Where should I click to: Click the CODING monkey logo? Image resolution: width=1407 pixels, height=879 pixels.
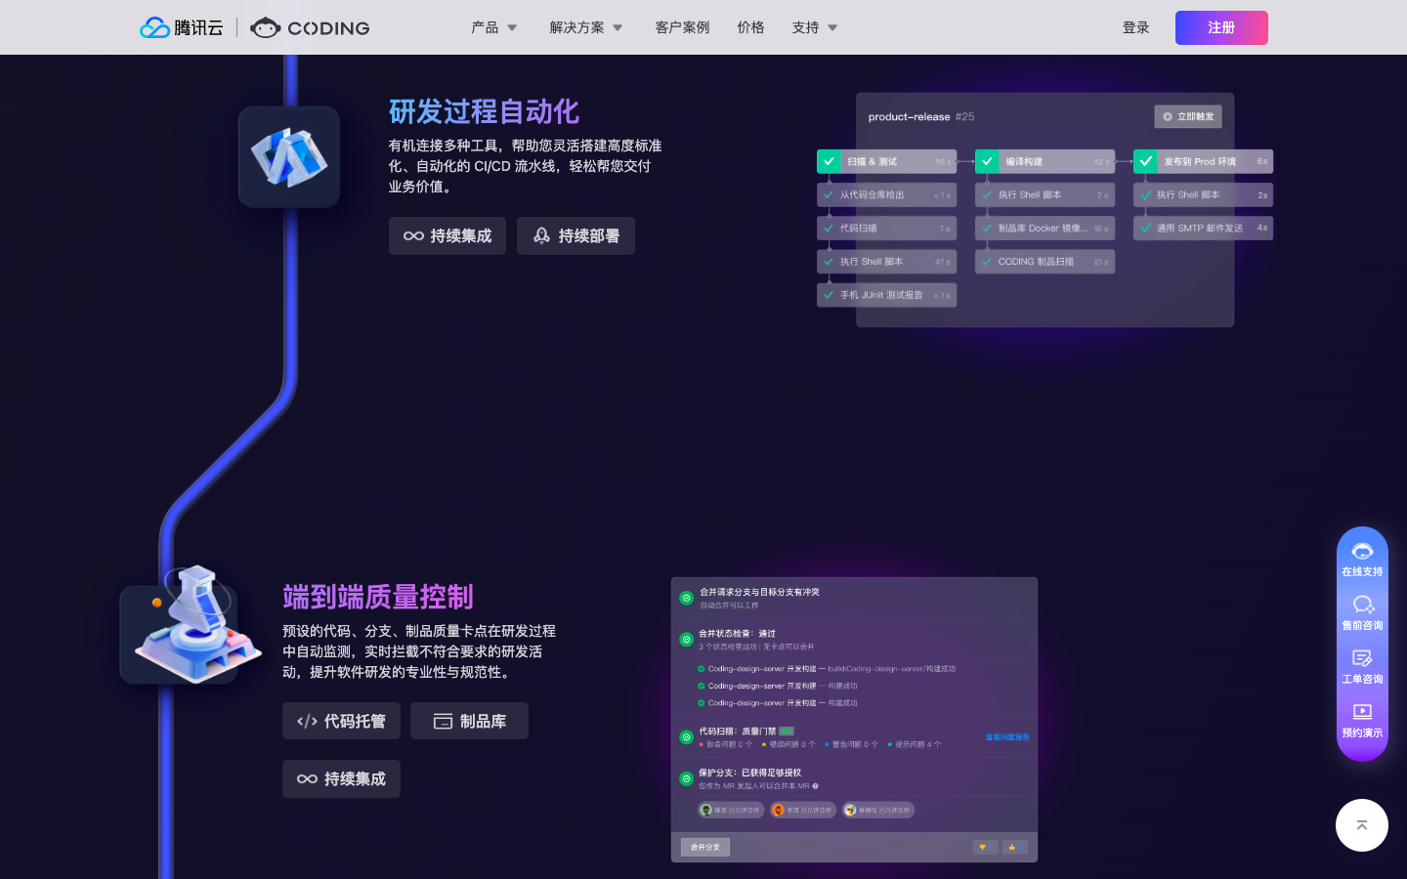(310, 27)
